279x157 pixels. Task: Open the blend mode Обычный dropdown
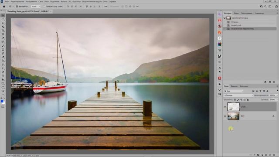238,96
